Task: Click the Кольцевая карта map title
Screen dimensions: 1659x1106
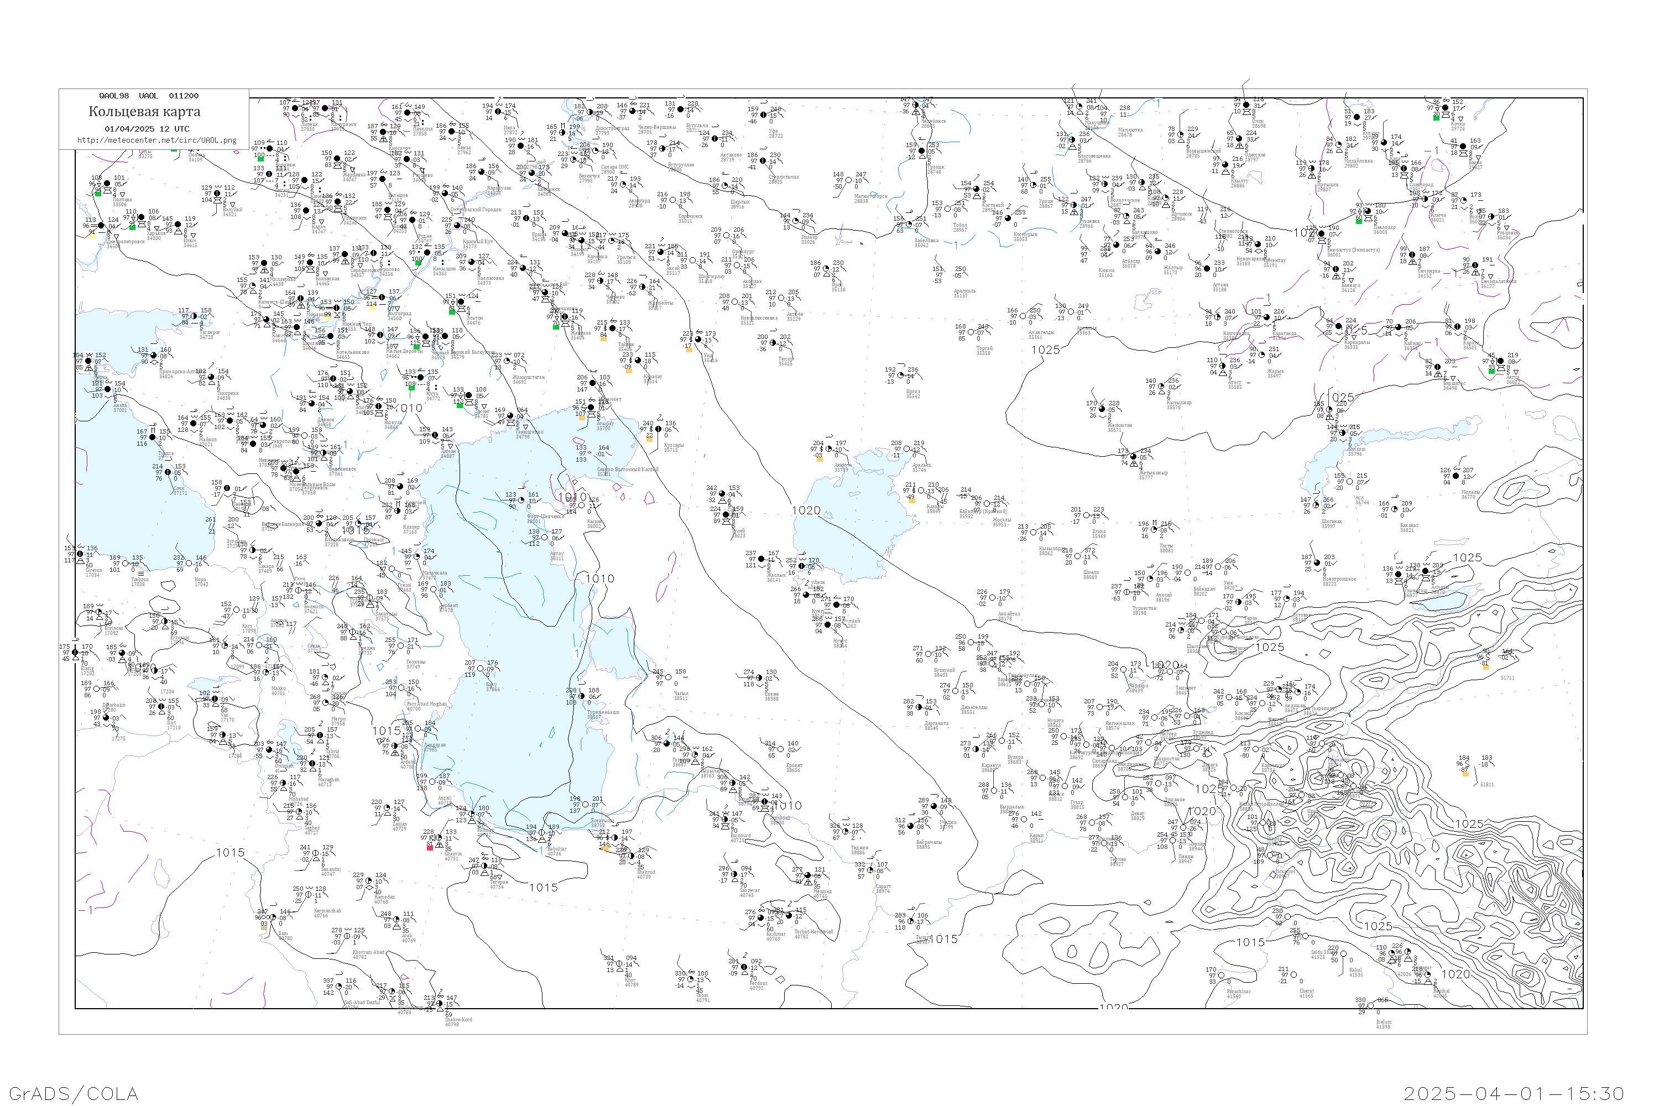Action: click(144, 112)
